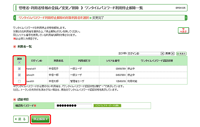Uncheck the checkbox for user 中信一郎
The image size is (200, 127).
(19, 75)
